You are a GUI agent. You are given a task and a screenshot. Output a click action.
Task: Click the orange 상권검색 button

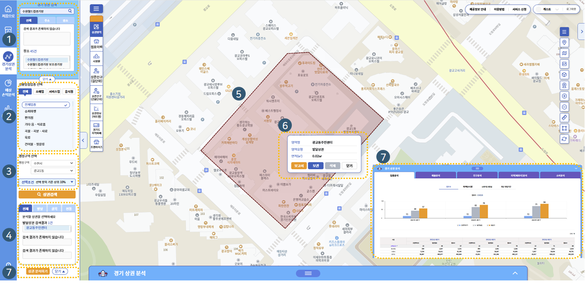[x=47, y=195]
